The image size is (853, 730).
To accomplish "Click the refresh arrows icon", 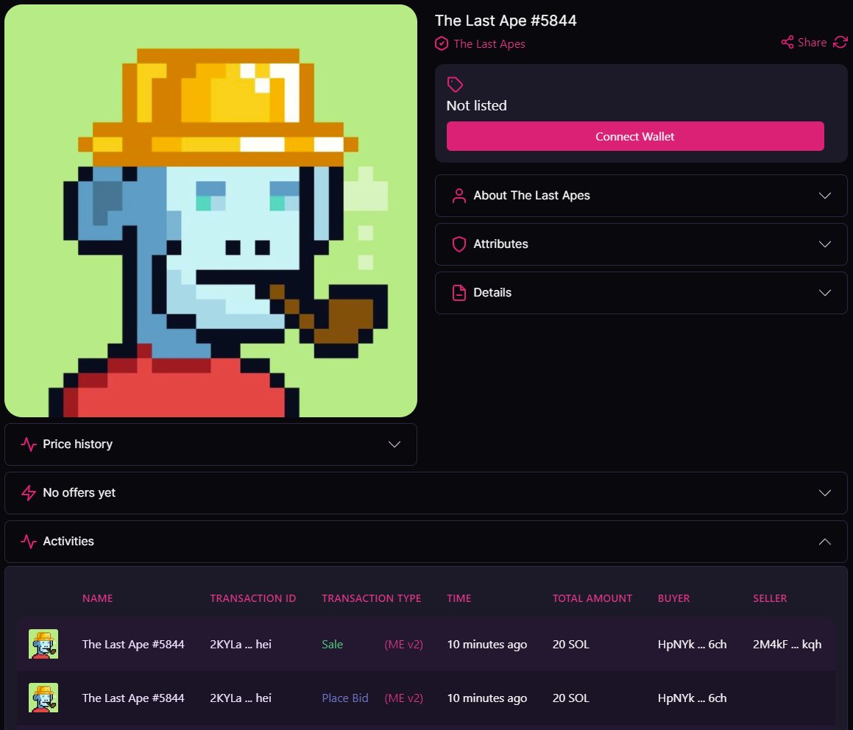I will [x=840, y=43].
